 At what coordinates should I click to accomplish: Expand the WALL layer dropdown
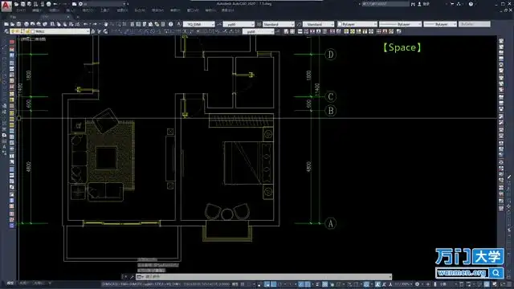pos(88,31)
